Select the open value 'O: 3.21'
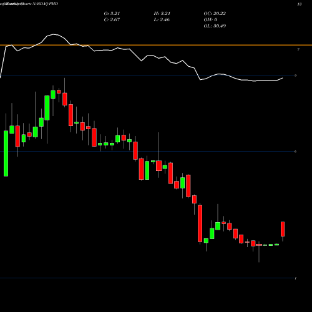Image resolution: width=312 pixels, height=312 pixels. point(112,13)
